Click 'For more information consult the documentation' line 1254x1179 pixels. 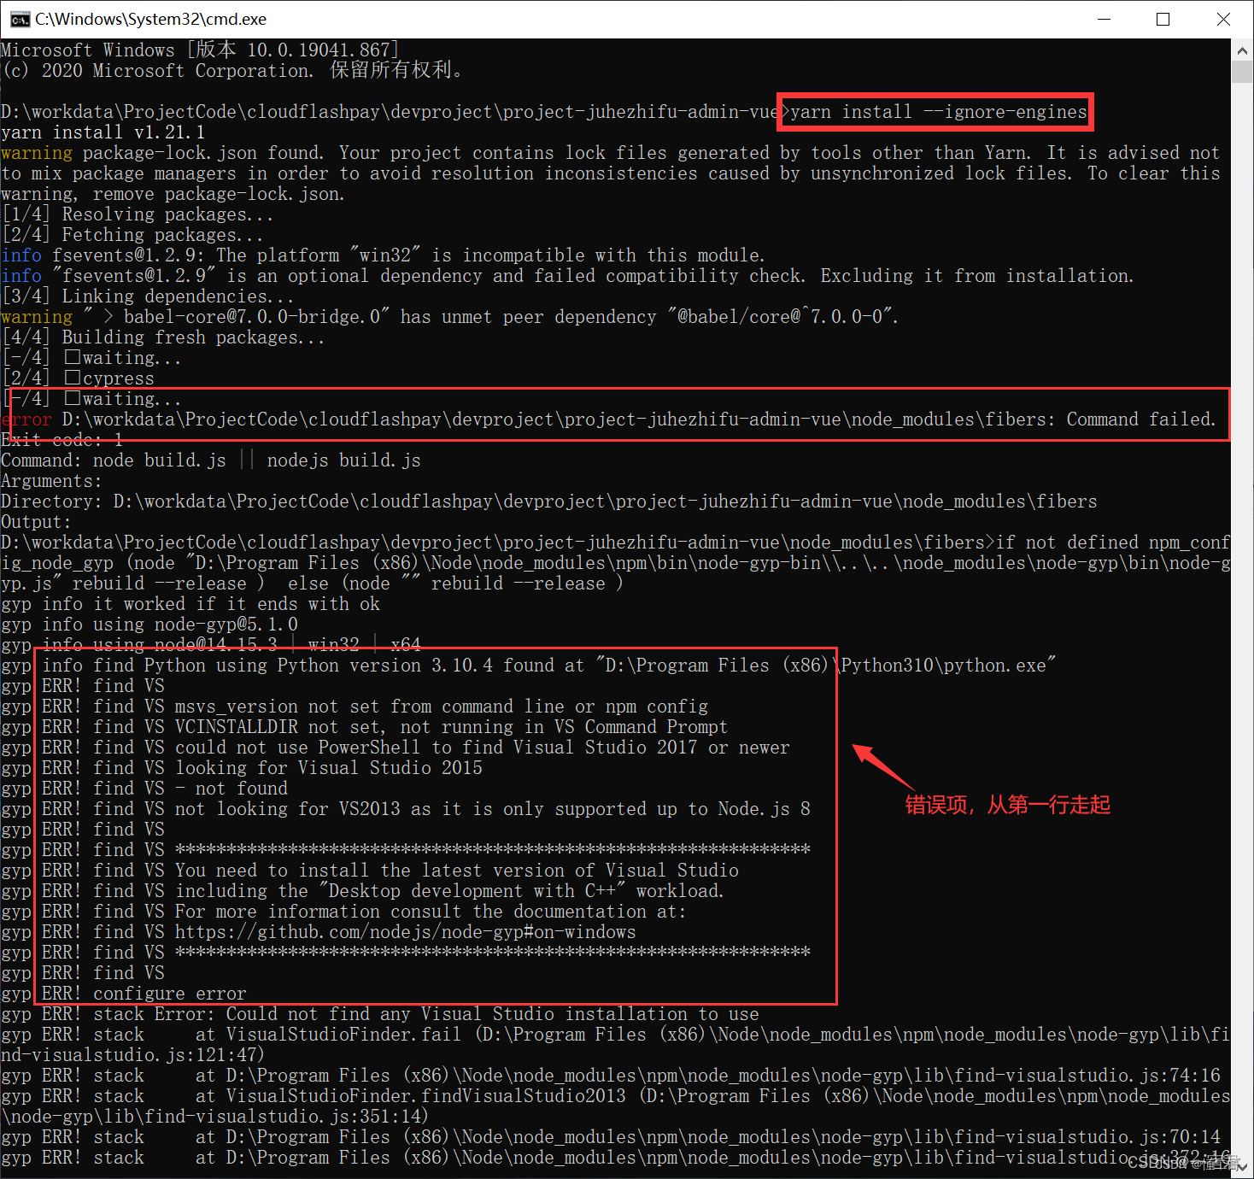pos(343,912)
